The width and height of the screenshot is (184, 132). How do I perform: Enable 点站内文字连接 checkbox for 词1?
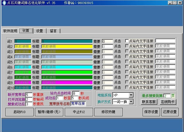pos(127,41)
